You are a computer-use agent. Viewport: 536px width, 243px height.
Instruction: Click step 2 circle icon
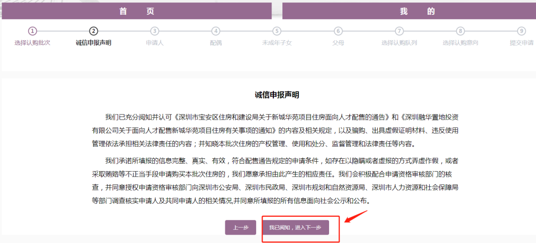93,31
